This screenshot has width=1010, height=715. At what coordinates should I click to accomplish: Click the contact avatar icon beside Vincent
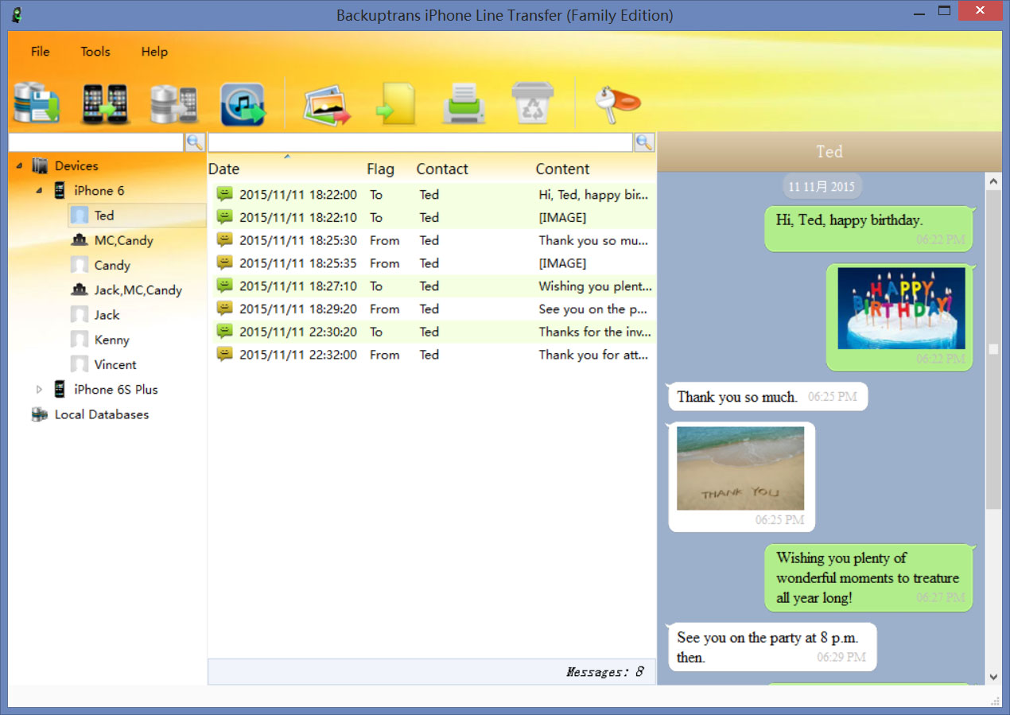(x=80, y=364)
